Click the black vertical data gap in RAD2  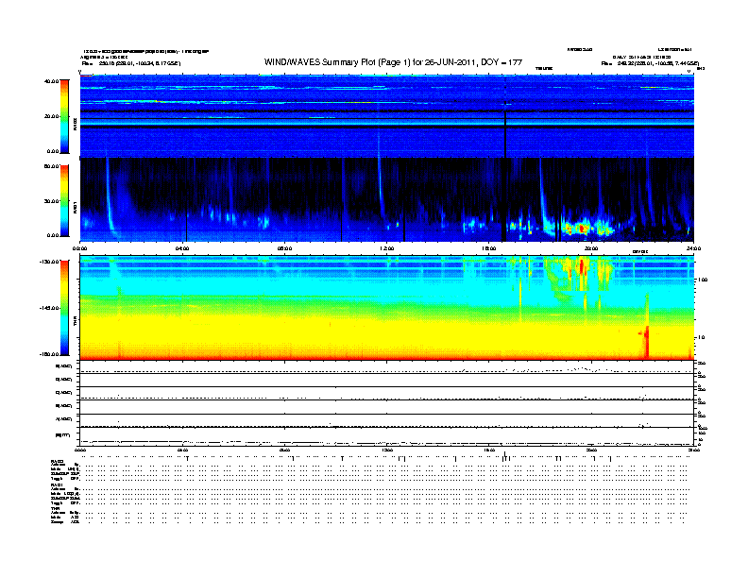[x=504, y=117]
